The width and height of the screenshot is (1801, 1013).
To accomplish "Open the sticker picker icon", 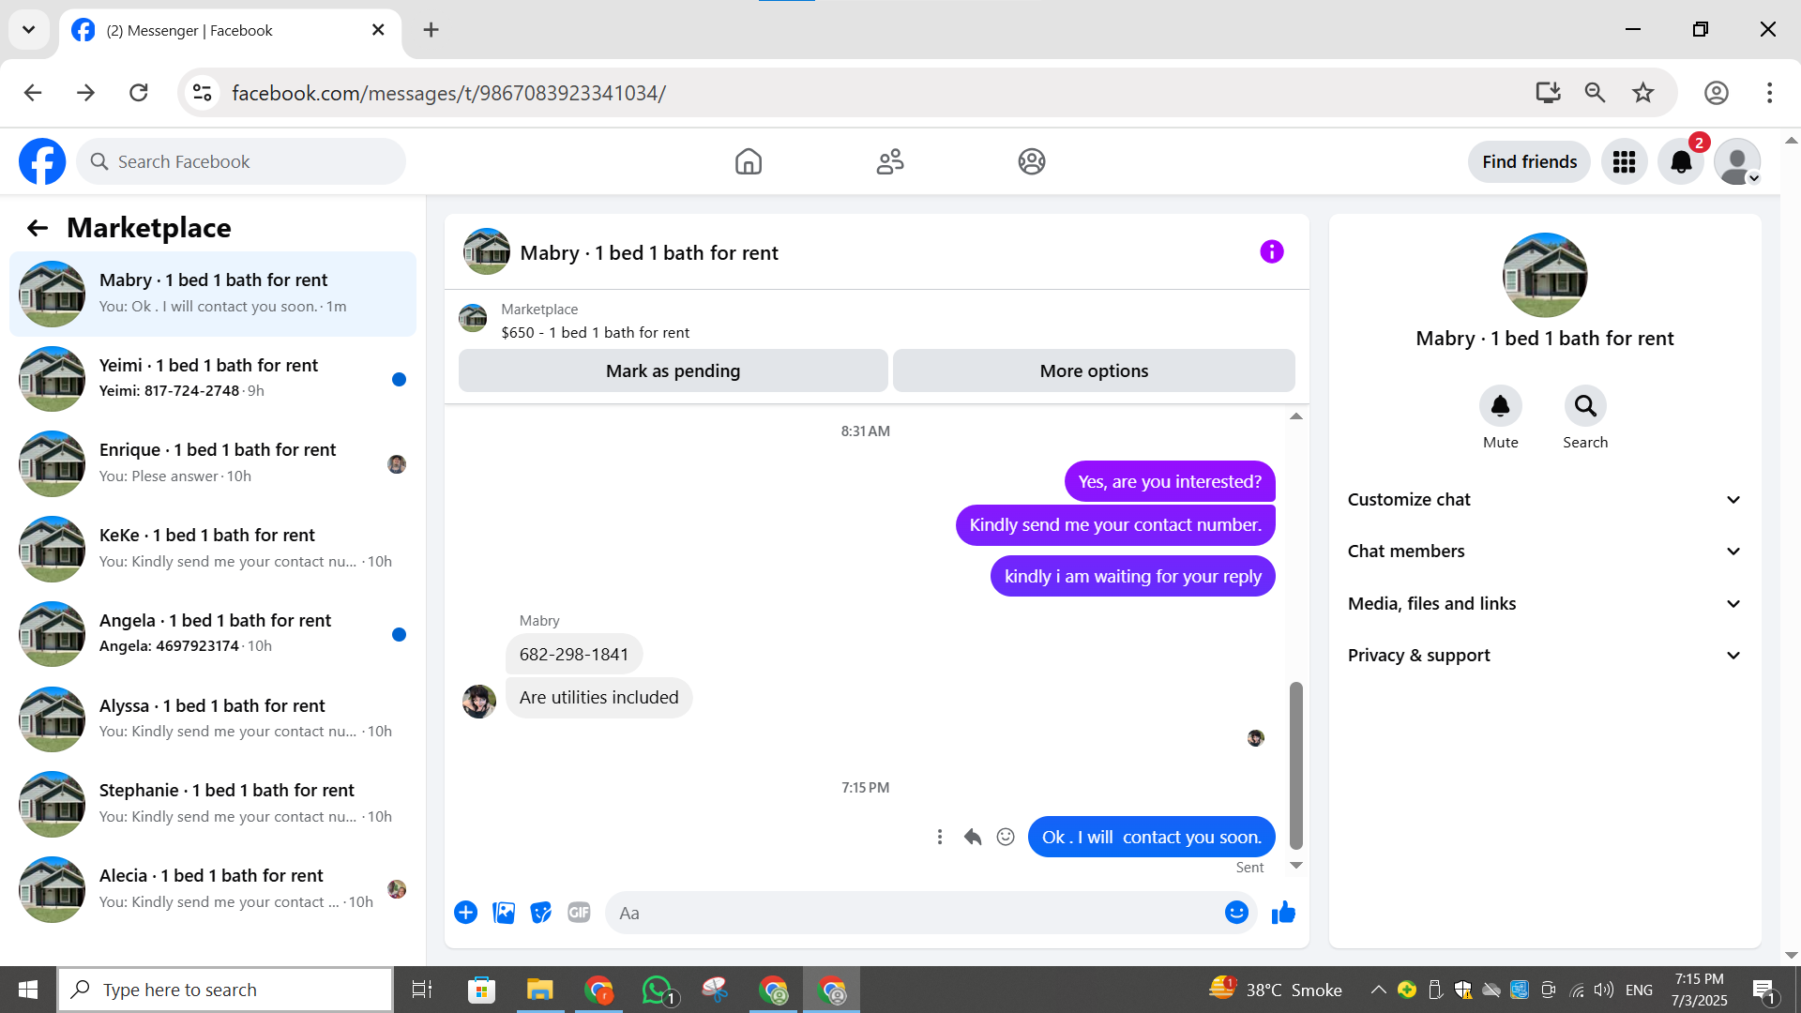I will (541, 913).
